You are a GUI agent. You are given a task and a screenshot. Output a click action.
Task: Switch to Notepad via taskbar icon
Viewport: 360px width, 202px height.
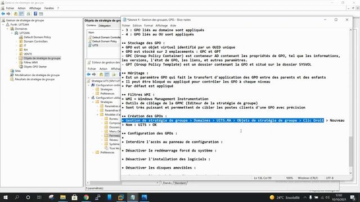click(x=133, y=197)
